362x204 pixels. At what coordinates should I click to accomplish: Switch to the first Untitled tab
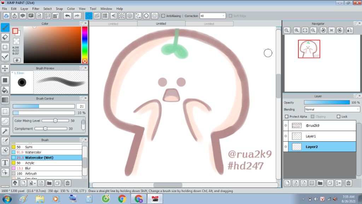click(113, 24)
